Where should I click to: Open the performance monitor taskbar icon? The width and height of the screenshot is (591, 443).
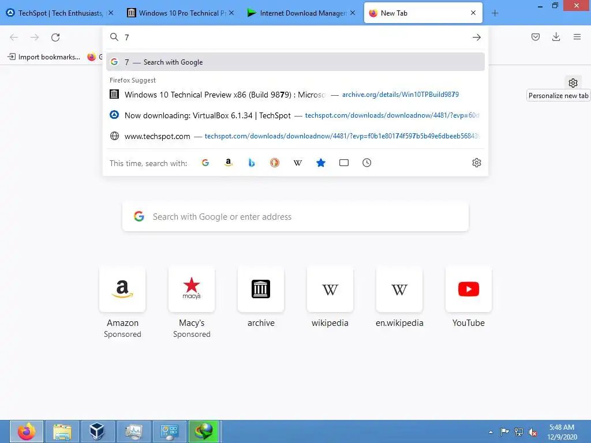[x=134, y=431]
